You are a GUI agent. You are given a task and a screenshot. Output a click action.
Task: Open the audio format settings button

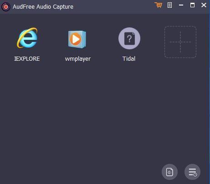(x=169, y=172)
